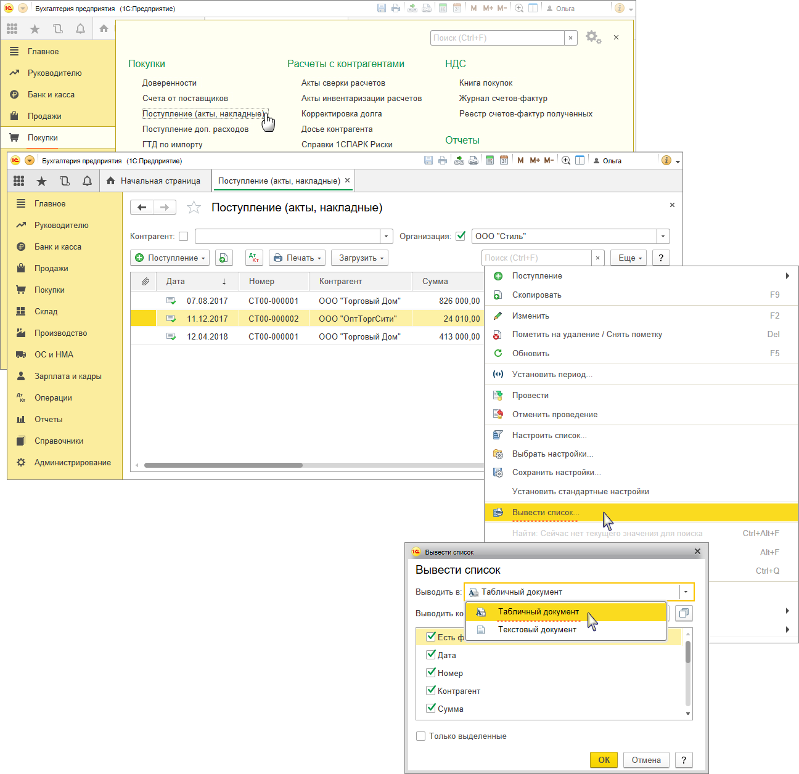Screen dimensions: 799x774
Task: Open the Загрузить dropdown button
Action: tap(360, 258)
